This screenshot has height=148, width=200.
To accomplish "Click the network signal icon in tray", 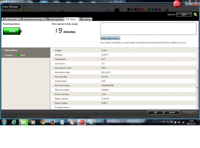I will (183, 122).
